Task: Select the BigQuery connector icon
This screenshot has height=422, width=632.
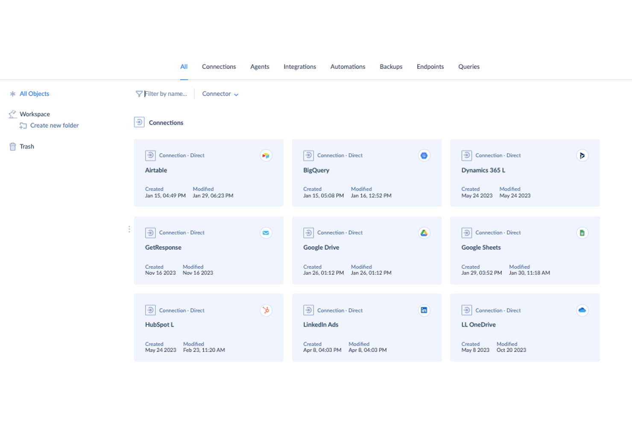Action: click(x=424, y=155)
